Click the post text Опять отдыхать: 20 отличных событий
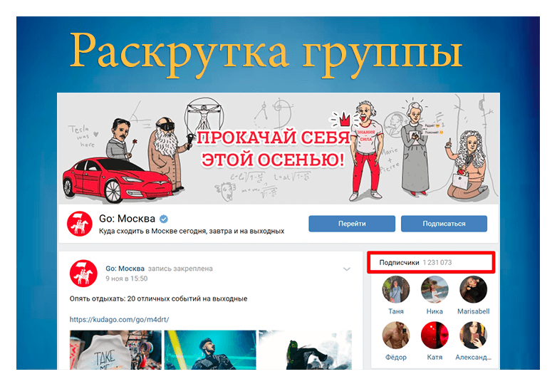 (158, 299)
